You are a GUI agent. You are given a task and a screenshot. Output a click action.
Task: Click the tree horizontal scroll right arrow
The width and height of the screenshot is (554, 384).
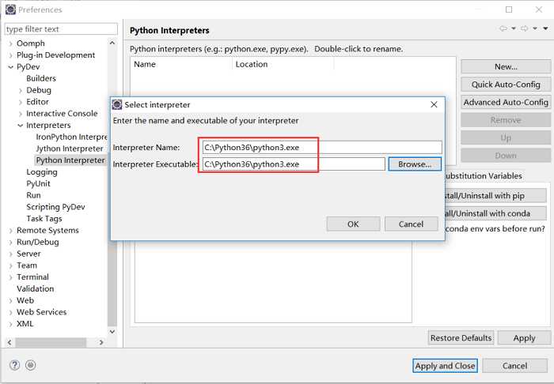(x=101, y=342)
